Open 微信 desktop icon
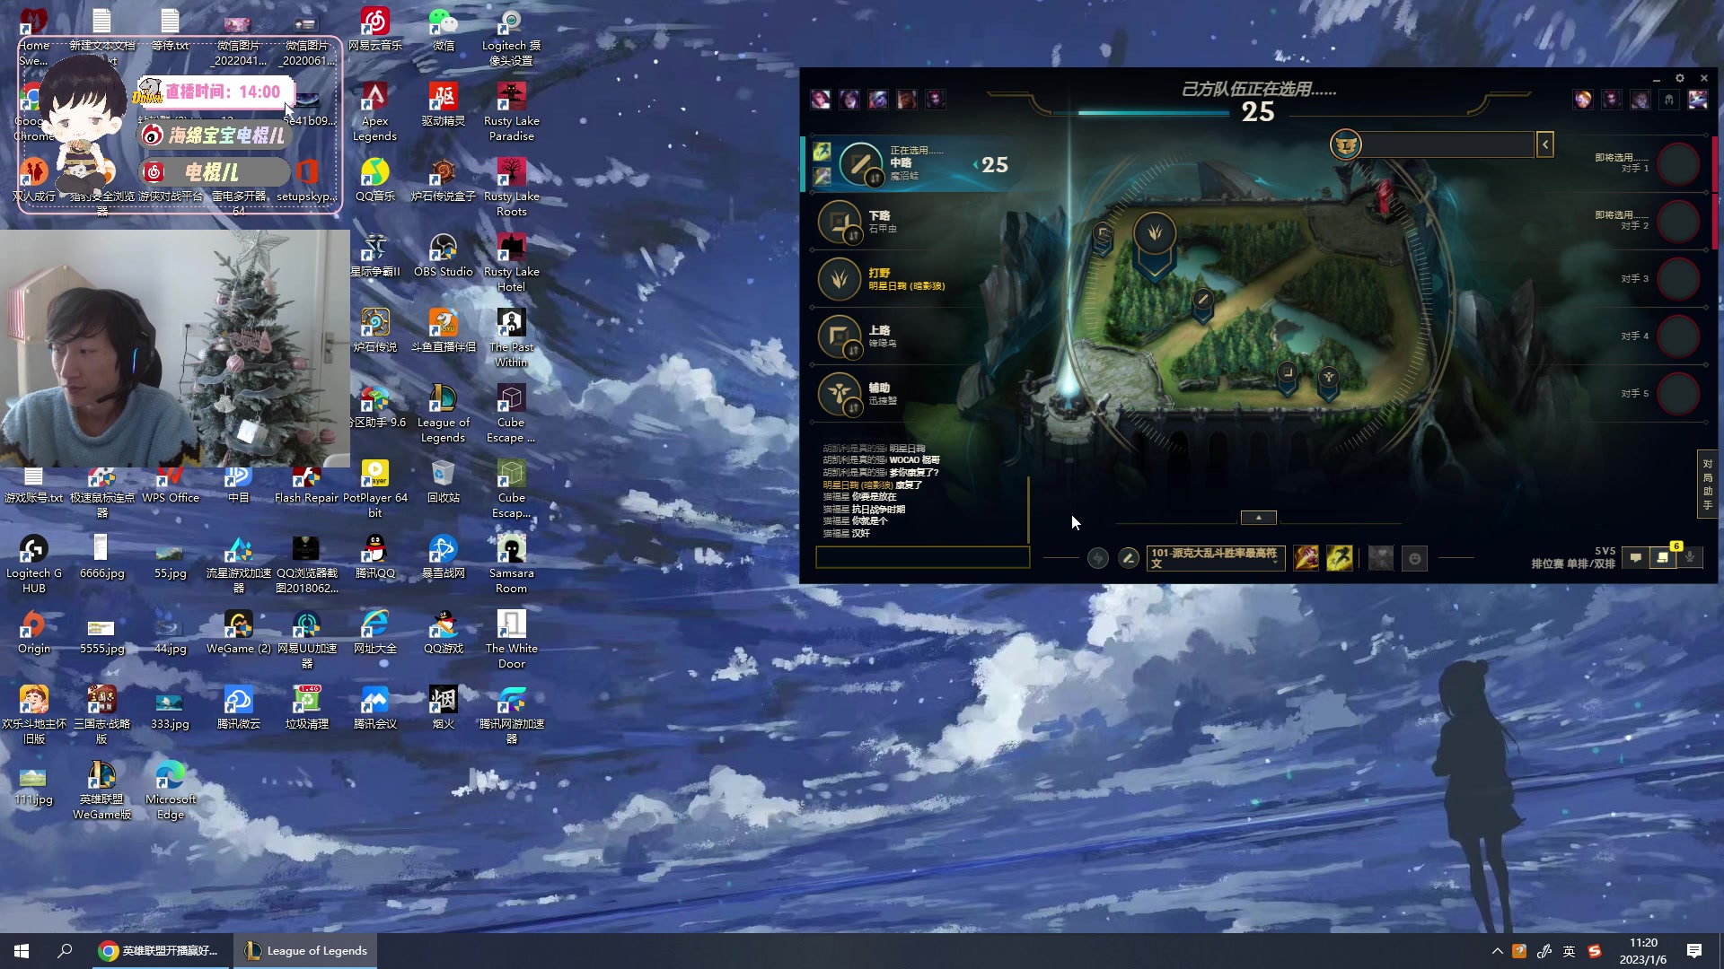The height and width of the screenshot is (969, 1724). click(443, 30)
